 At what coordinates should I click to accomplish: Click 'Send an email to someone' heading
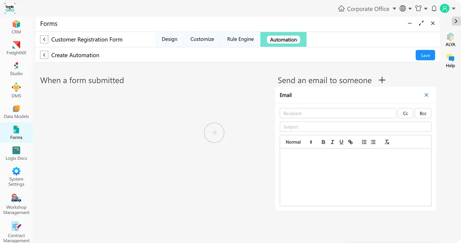[x=324, y=81]
